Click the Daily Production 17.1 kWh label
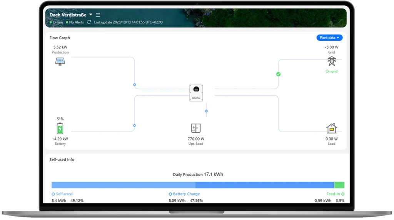394x220 pixels. (198, 174)
